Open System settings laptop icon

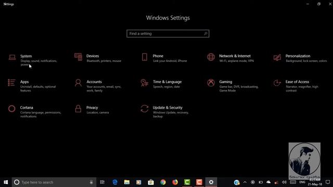pyautogui.click(x=12, y=57)
